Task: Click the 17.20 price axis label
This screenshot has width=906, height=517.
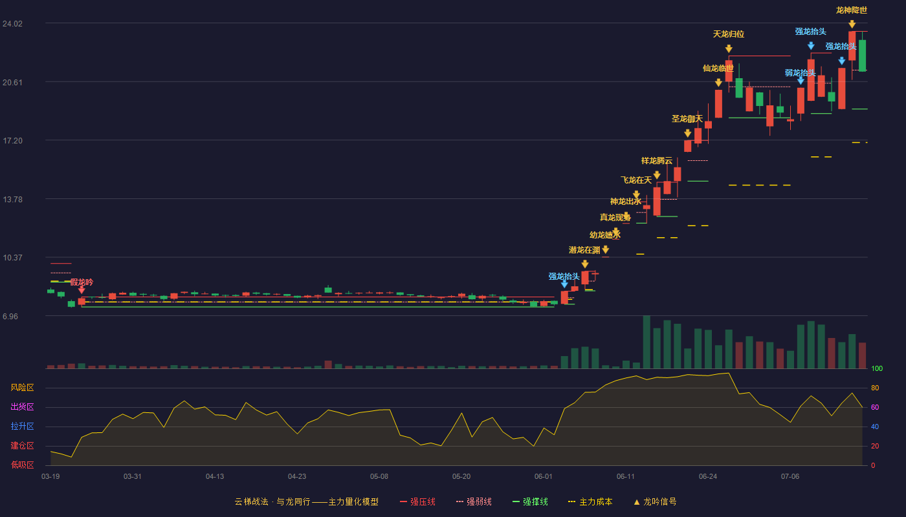Action: click(x=12, y=141)
